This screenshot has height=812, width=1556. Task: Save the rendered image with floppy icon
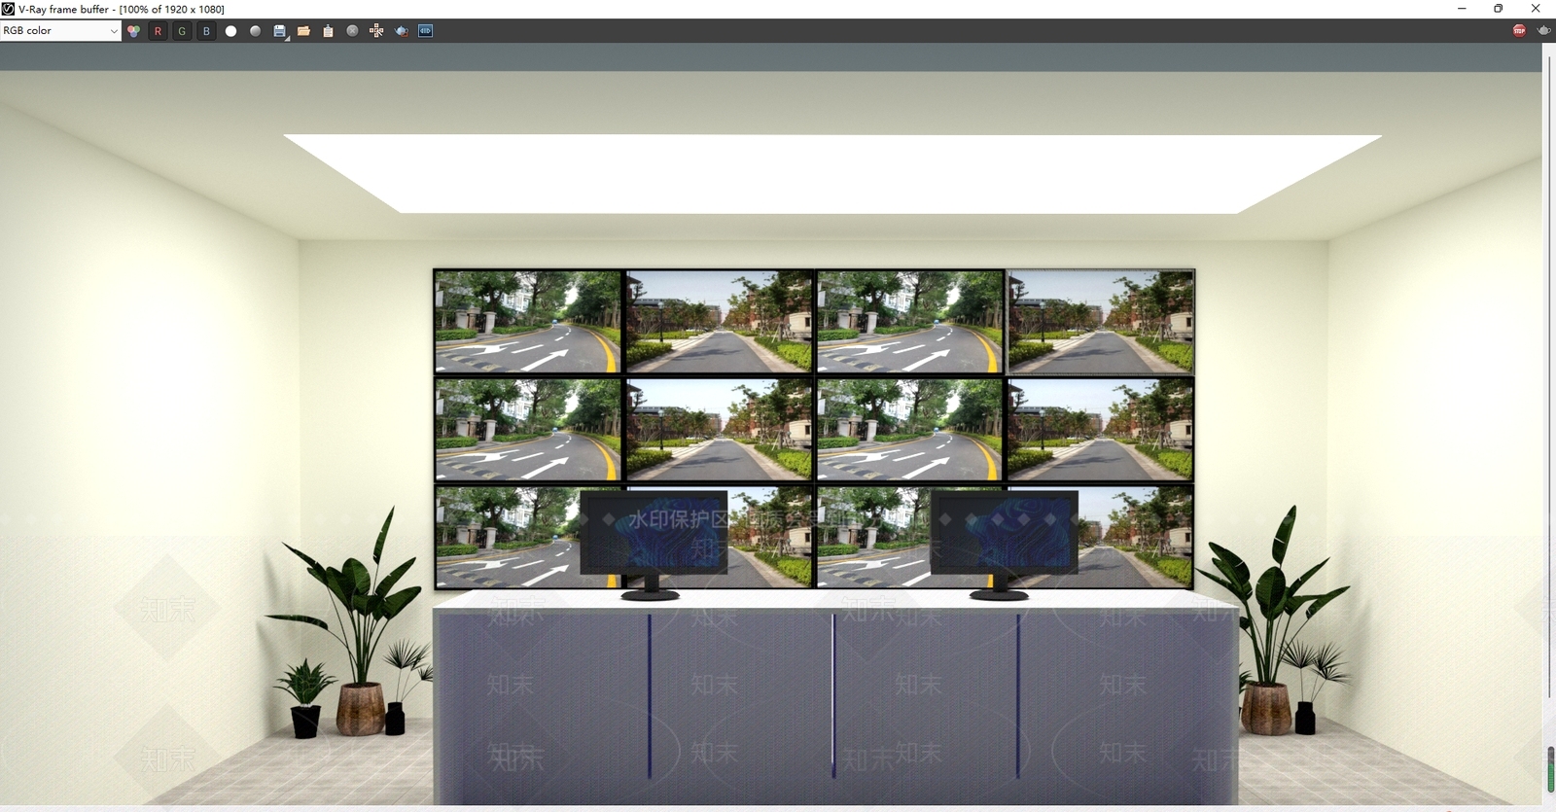click(x=280, y=31)
